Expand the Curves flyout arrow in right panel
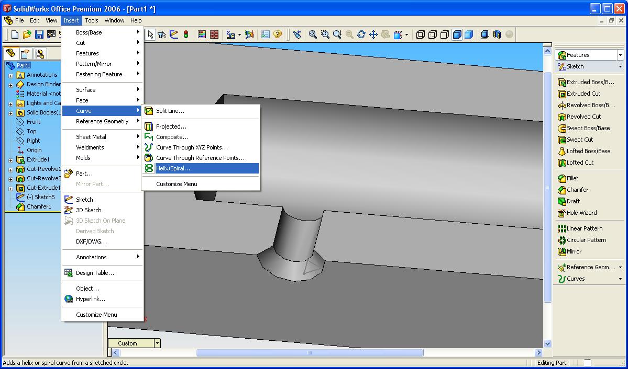The height and width of the screenshot is (369, 628). 620,279
